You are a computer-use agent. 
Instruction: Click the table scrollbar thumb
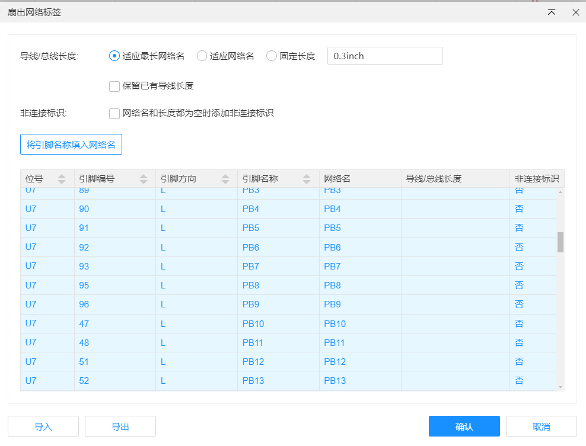[x=560, y=242]
